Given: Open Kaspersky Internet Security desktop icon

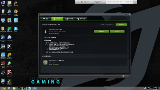Looking at the screenshot, I should (x=9, y=73).
